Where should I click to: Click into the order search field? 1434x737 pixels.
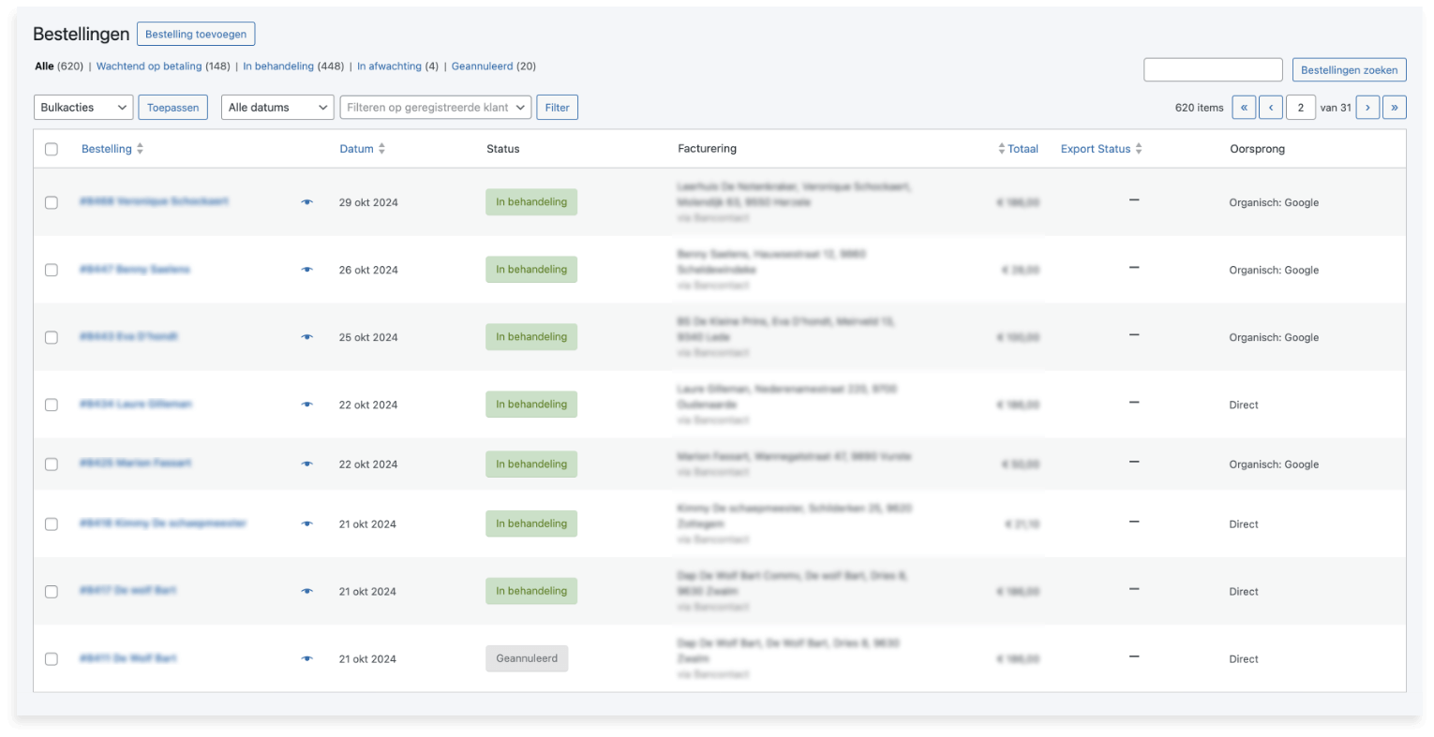(x=1213, y=70)
